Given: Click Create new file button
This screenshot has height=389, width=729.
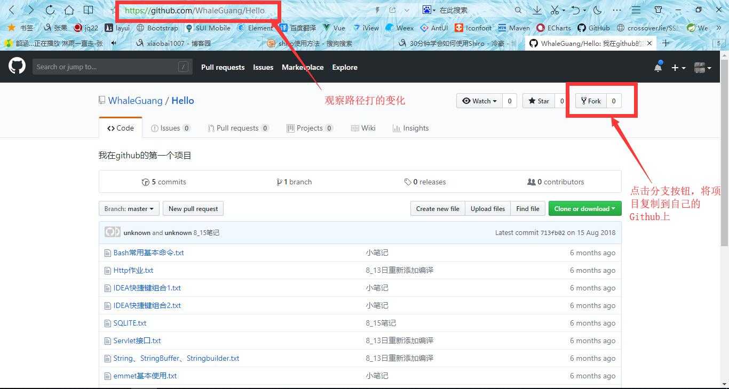Looking at the screenshot, I should click(x=438, y=208).
